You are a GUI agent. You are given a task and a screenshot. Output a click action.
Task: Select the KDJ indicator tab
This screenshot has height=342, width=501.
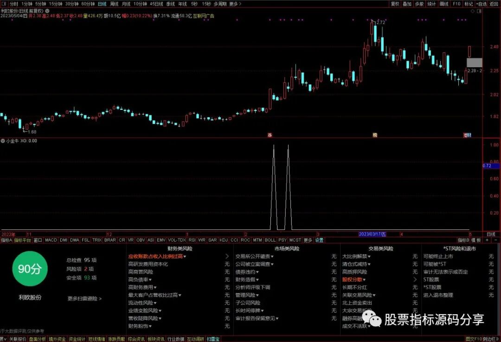tap(224, 240)
